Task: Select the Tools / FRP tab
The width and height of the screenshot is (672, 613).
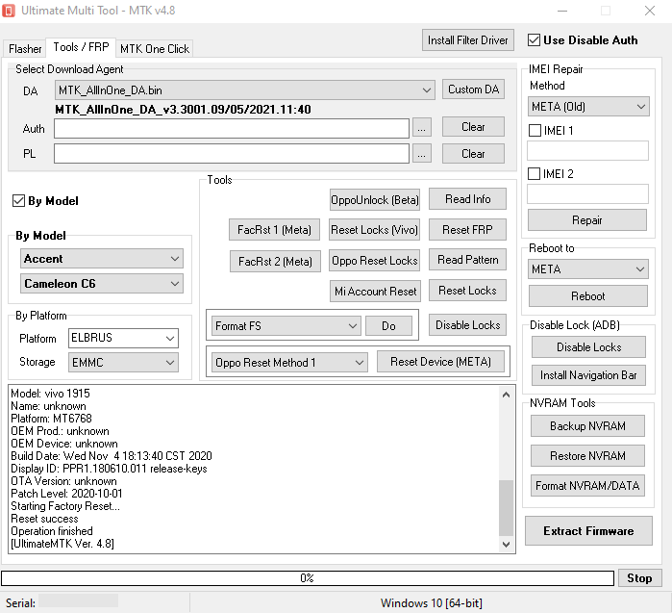Action: pyautogui.click(x=81, y=47)
